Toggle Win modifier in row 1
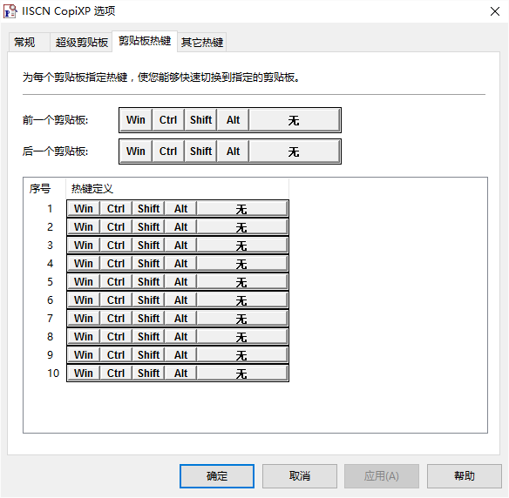The image size is (509, 498). [84, 208]
